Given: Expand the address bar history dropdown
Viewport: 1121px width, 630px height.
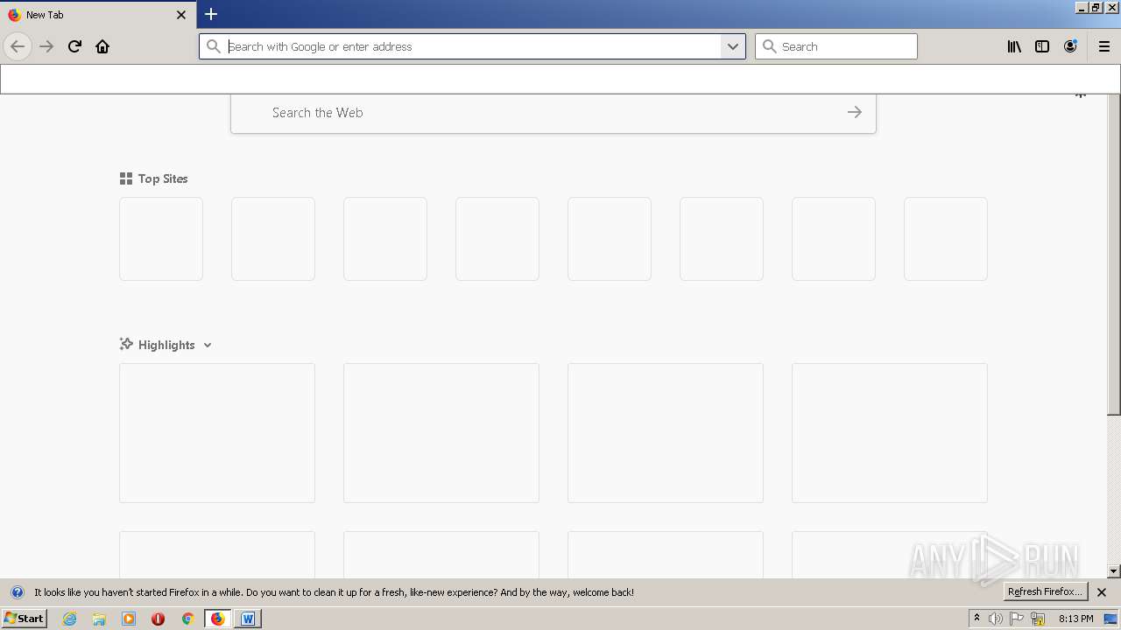Looking at the screenshot, I should point(733,46).
